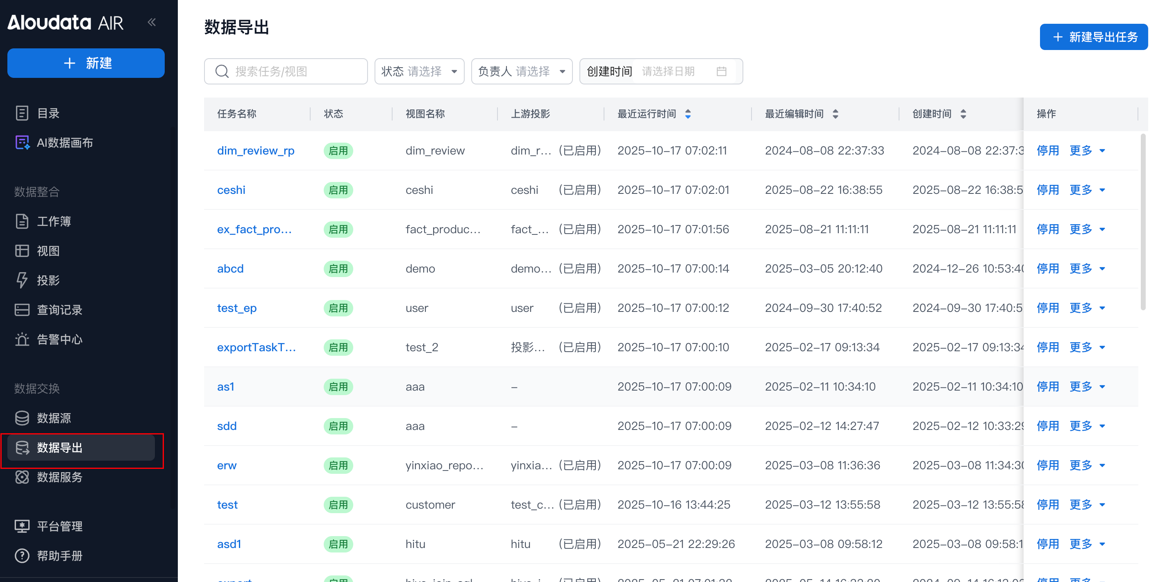Select 查询记录 in the sidebar
The image size is (1149, 582).
point(59,310)
